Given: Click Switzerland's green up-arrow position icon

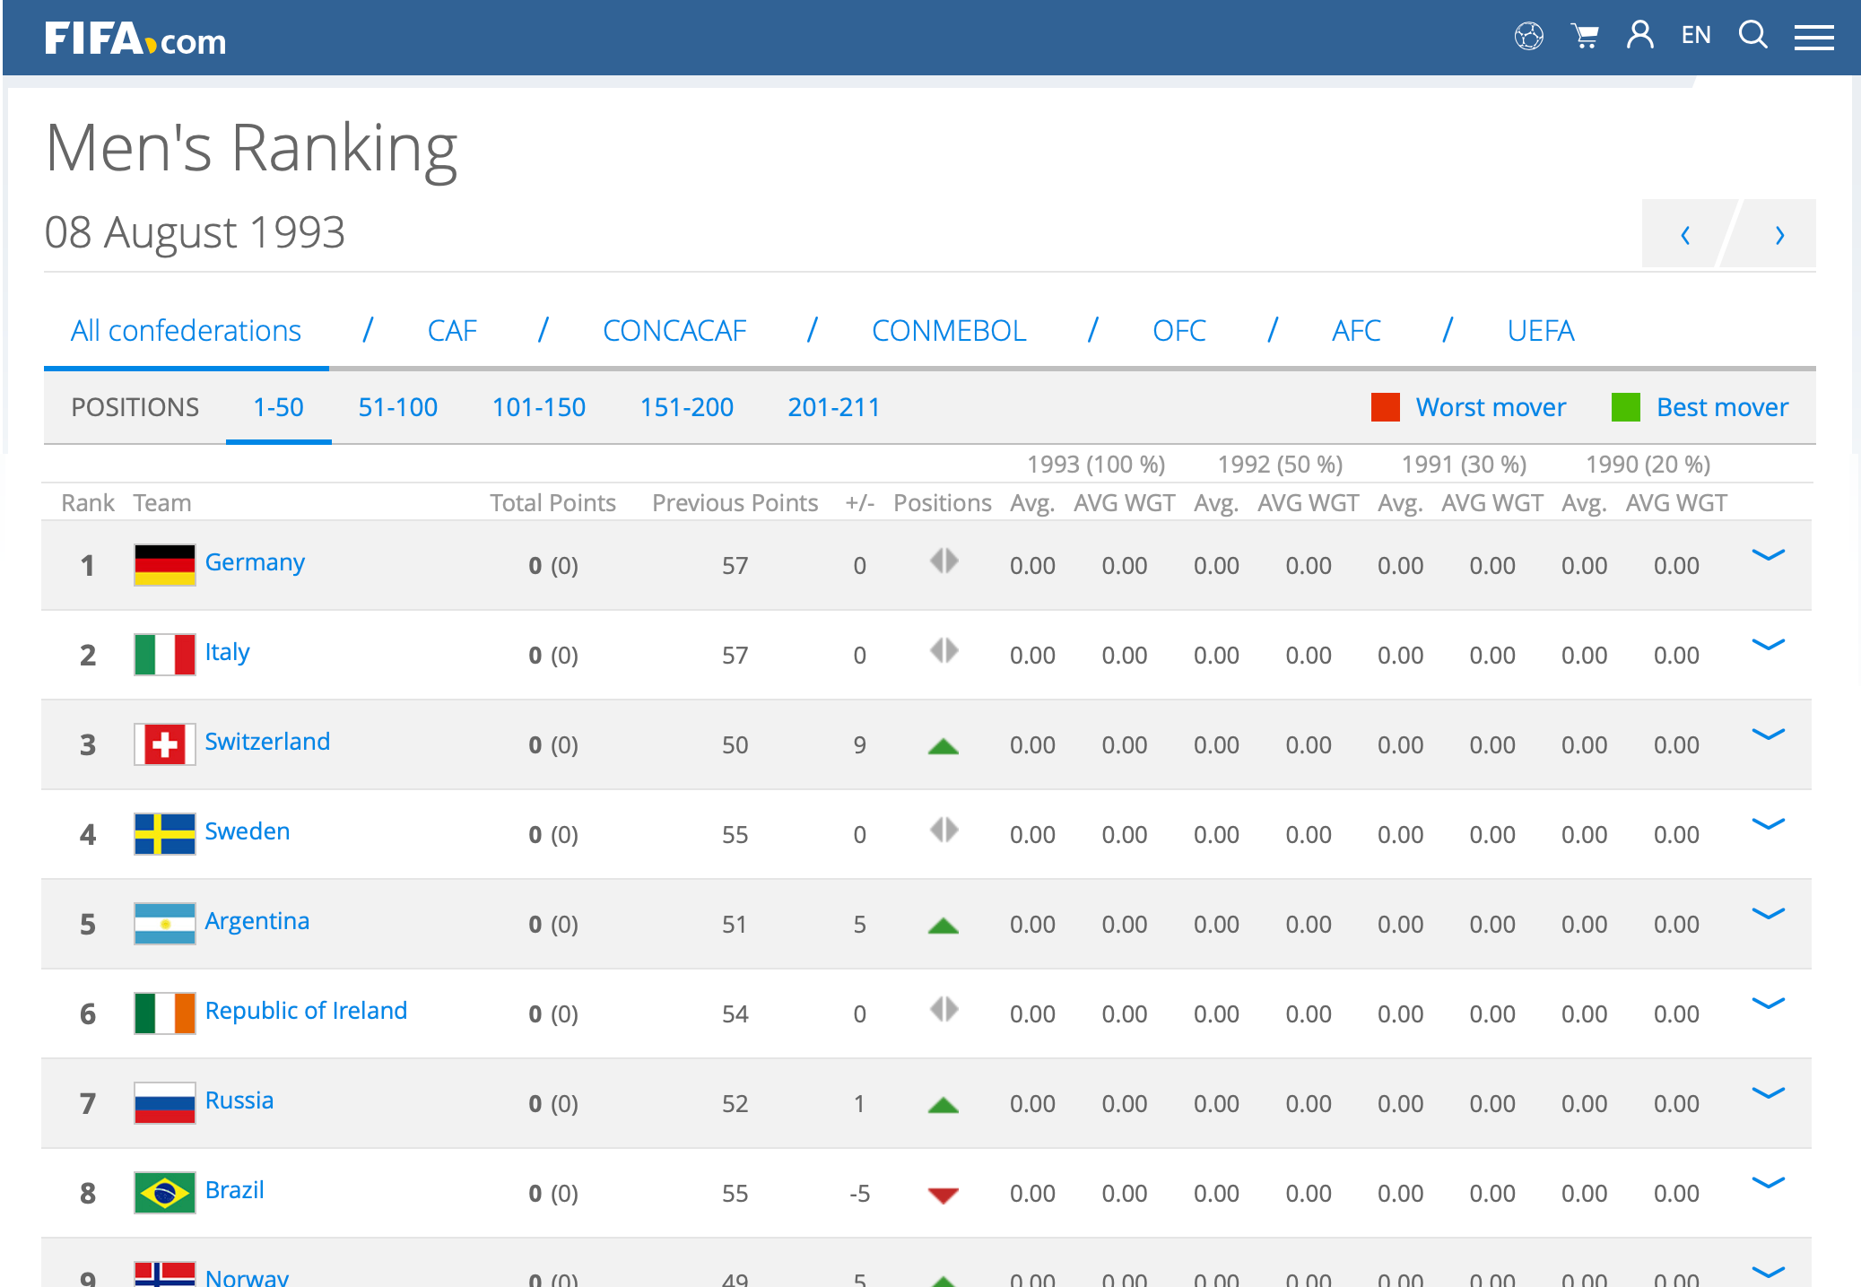Looking at the screenshot, I should pyautogui.click(x=944, y=746).
